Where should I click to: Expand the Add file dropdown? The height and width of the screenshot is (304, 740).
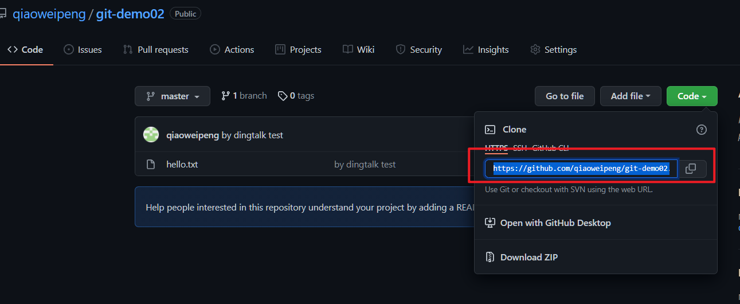(x=630, y=96)
